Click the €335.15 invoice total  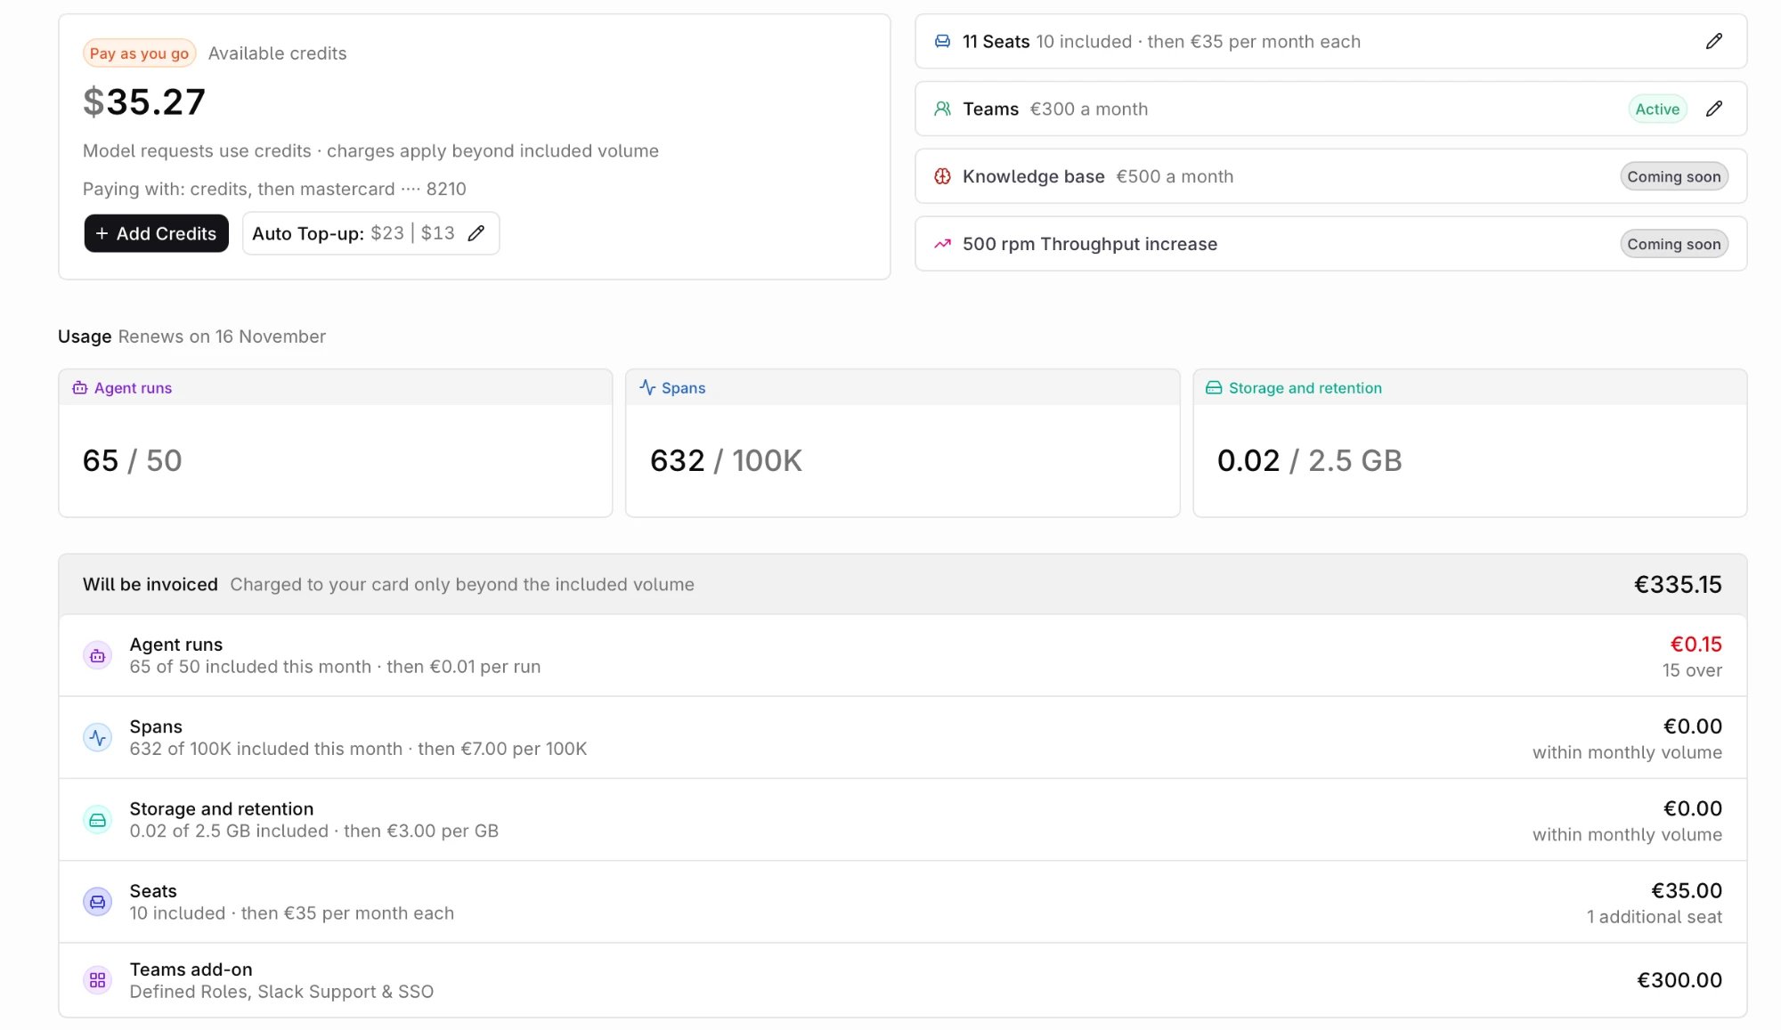(1678, 585)
